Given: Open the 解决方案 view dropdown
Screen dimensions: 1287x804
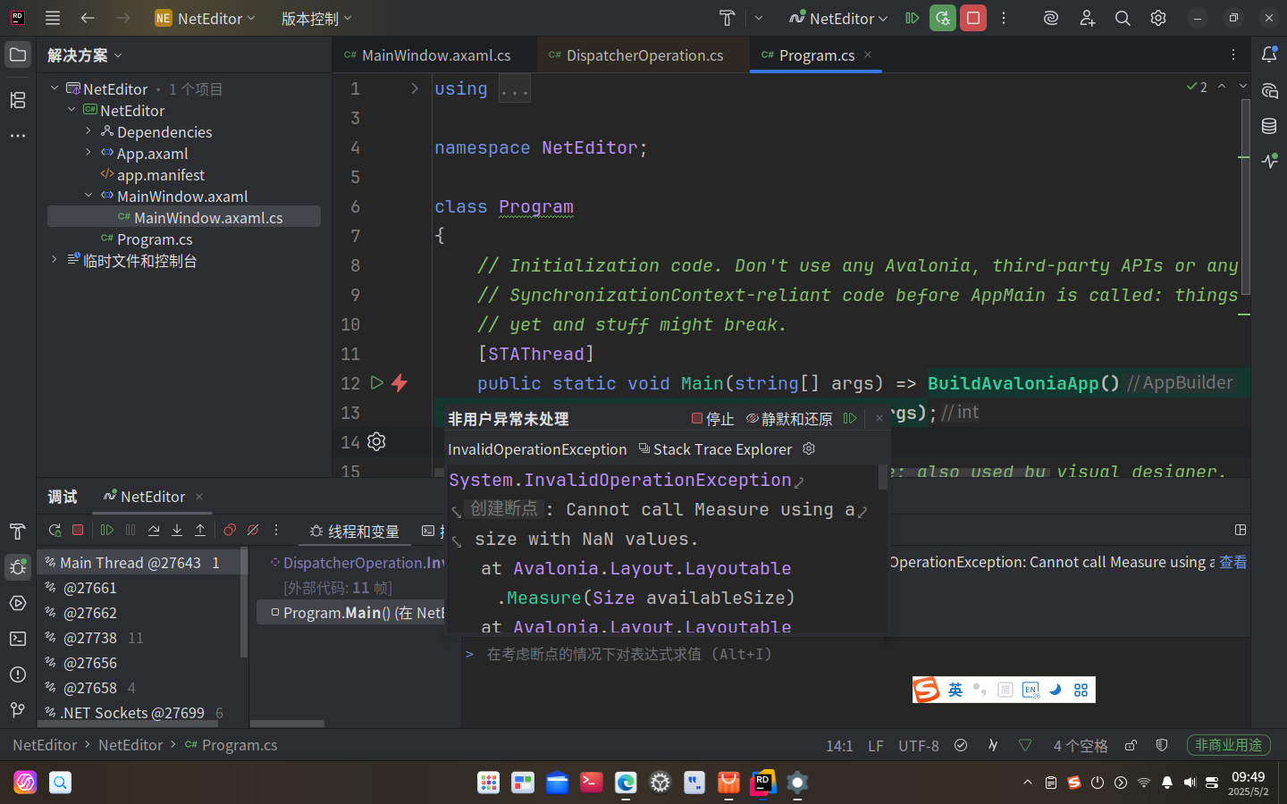Looking at the screenshot, I should tap(84, 55).
